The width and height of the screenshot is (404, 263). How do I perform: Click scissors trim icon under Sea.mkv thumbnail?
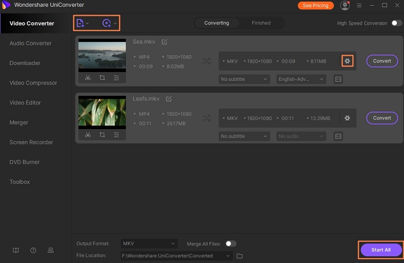pos(88,78)
